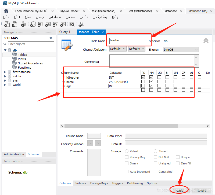The image size is (215, 195).
Task: Check the Primary Key storage option
Action: coord(127,157)
